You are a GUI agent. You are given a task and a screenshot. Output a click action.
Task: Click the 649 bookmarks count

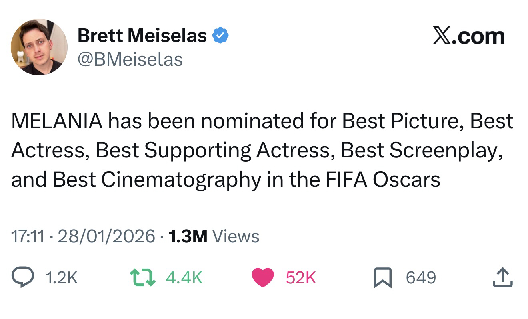(421, 278)
